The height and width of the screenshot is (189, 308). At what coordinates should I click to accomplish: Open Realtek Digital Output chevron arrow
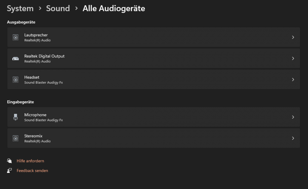point(293,58)
